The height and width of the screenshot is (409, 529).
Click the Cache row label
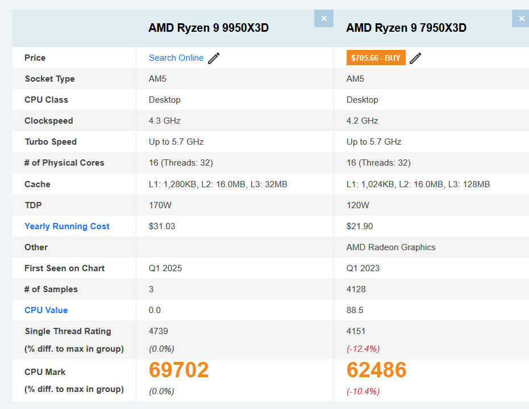(x=38, y=184)
